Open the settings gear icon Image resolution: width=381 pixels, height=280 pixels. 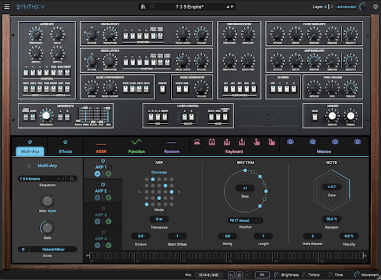375,7
